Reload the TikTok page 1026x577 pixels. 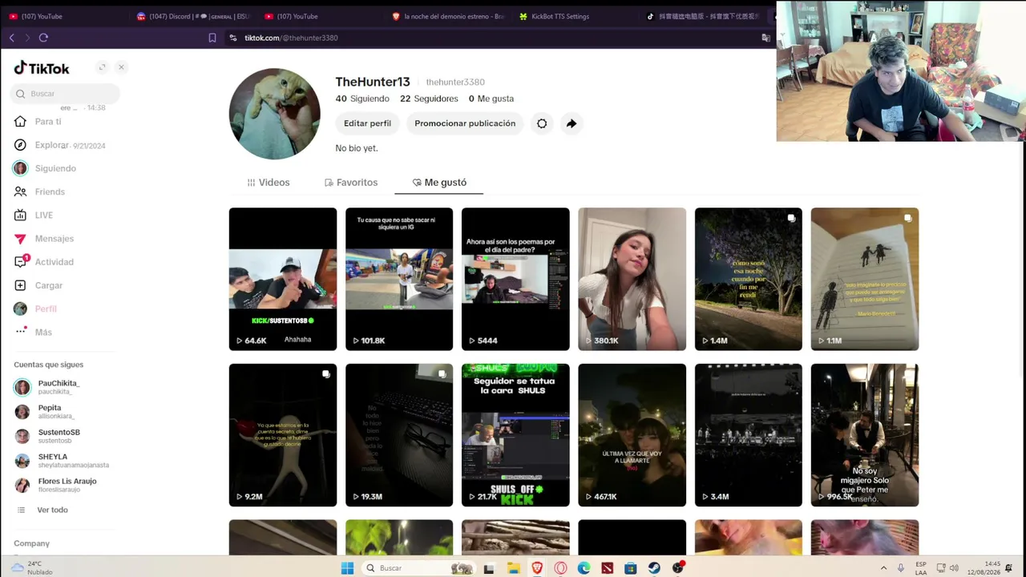pyautogui.click(x=43, y=38)
